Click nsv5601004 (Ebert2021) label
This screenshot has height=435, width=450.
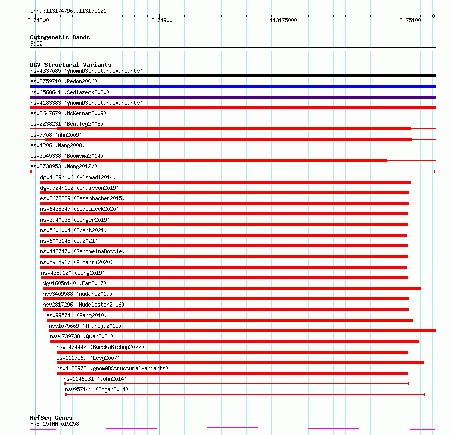(73, 230)
